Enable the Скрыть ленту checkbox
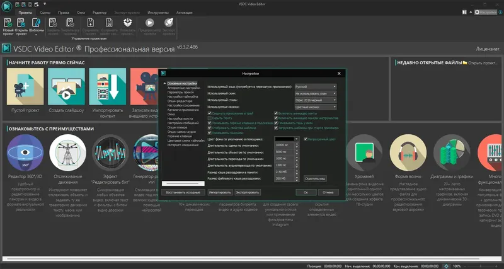Viewport: 504px width, 269px height. tap(210, 118)
